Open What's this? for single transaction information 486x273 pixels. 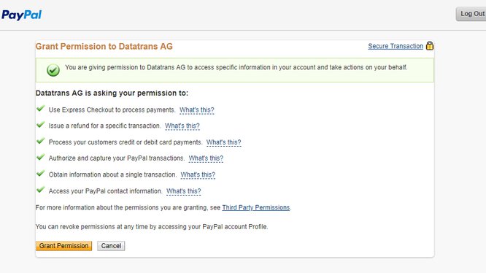(x=198, y=174)
